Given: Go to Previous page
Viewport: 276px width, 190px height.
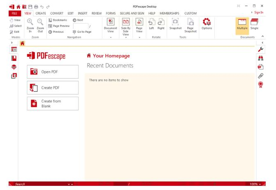Looking at the screenshot, I should click(56, 32).
